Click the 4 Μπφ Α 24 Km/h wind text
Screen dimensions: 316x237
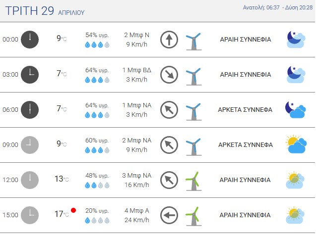coord(136,215)
